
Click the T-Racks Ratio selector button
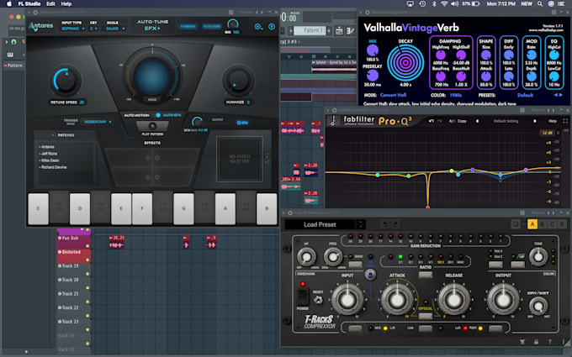coord(426,275)
